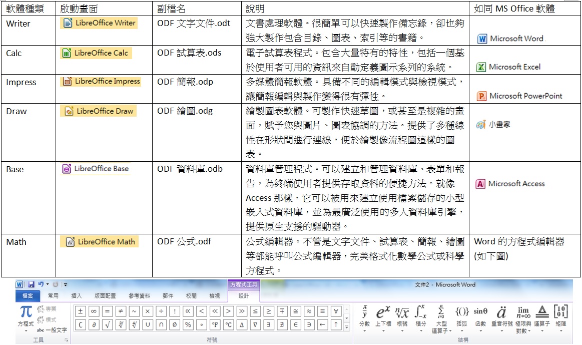Switch to the 插入 (Insert) tab
Screen dimensions: 582x345
[x=77, y=296]
